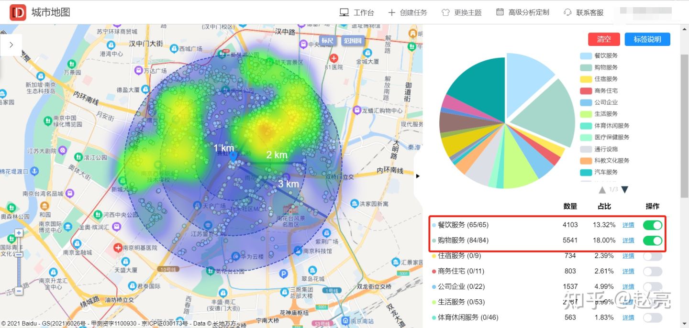Click the 滨江公园 park marker icon
The width and height of the screenshot is (689, 328).
tap(78, 157)
